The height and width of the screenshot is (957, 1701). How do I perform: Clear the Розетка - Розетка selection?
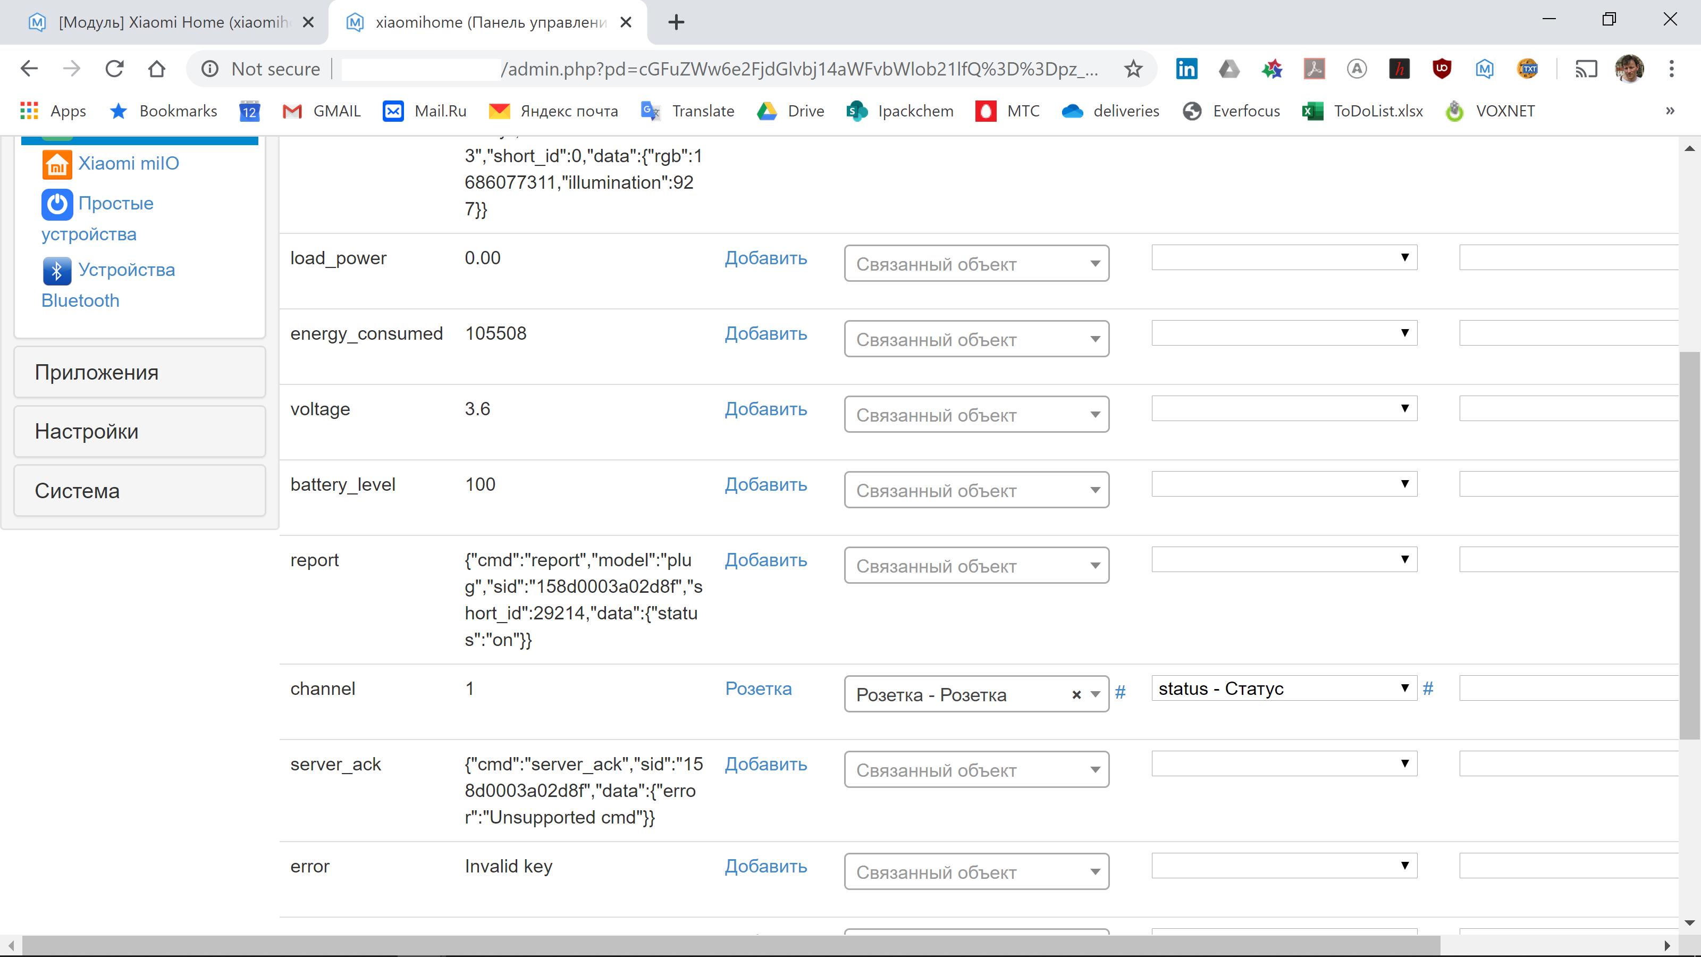1076,694
